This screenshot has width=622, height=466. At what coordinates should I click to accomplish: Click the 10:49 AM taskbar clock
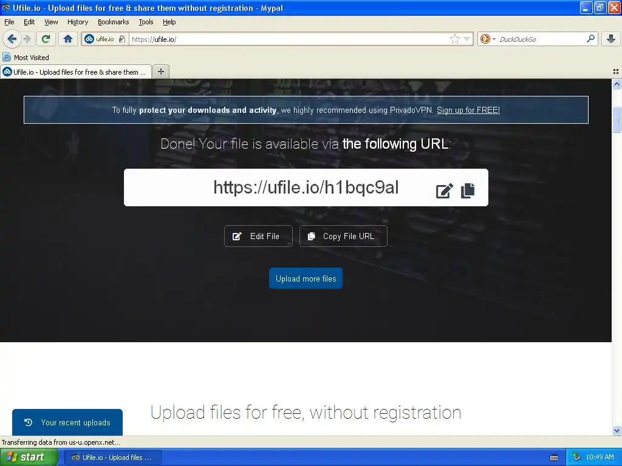[x=600, y=457]
